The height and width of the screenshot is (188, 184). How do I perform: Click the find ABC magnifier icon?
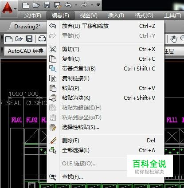point(53,177)
